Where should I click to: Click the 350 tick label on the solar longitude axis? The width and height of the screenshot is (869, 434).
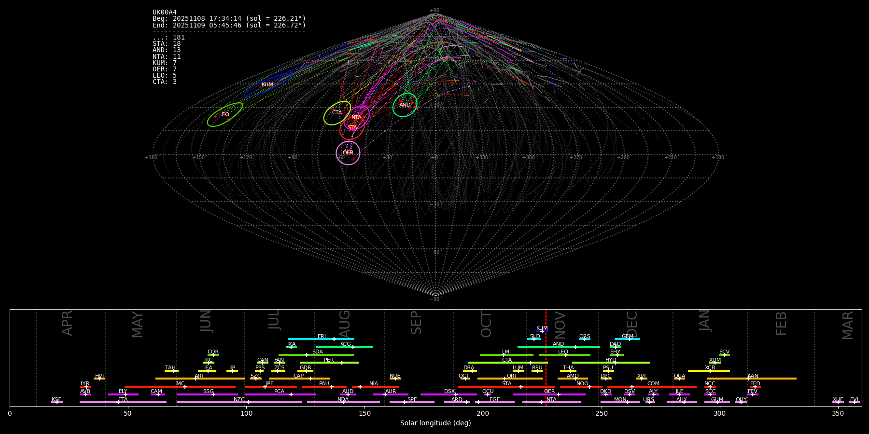838,414
